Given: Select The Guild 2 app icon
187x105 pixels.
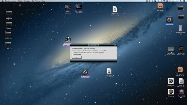Looking at the screenshot, I should [85, 73].
